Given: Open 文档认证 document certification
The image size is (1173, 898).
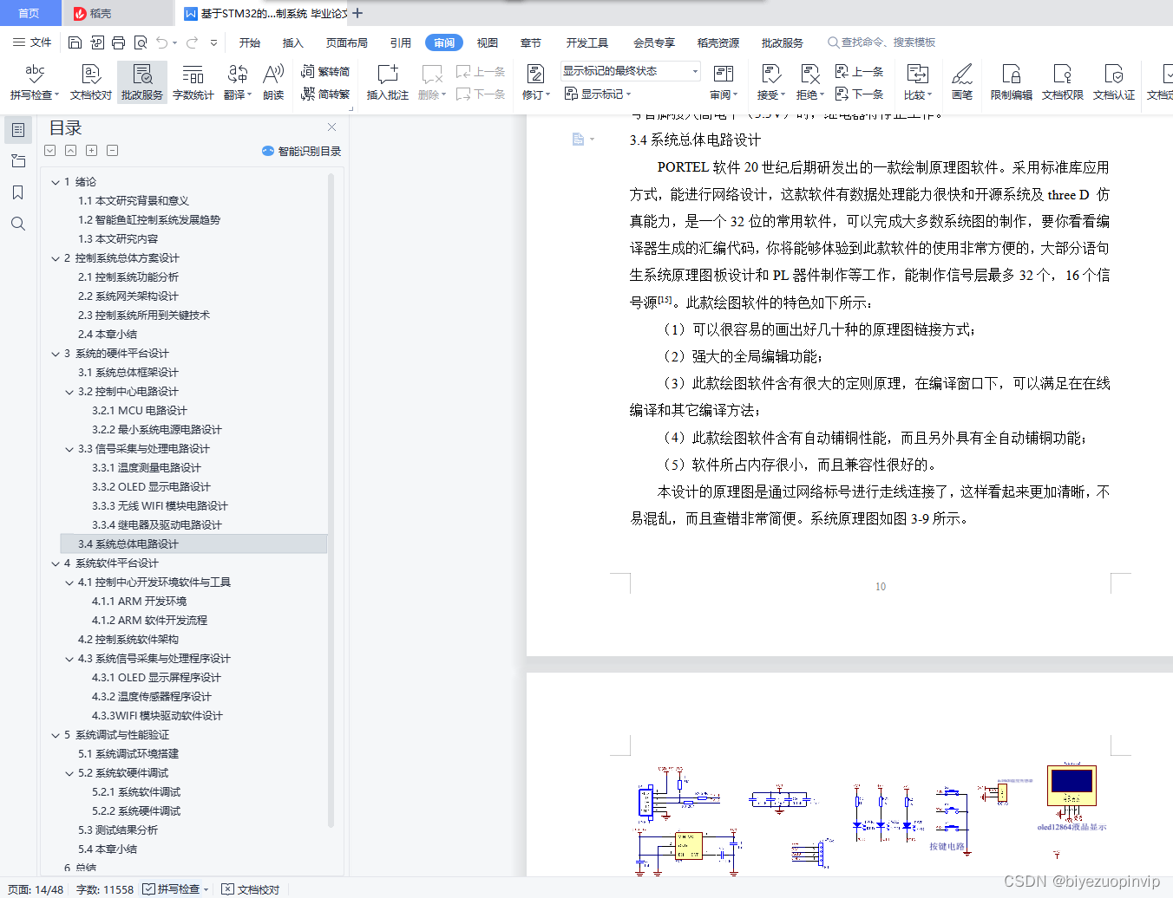Looking at the screenshot, I should [1113, 82].
